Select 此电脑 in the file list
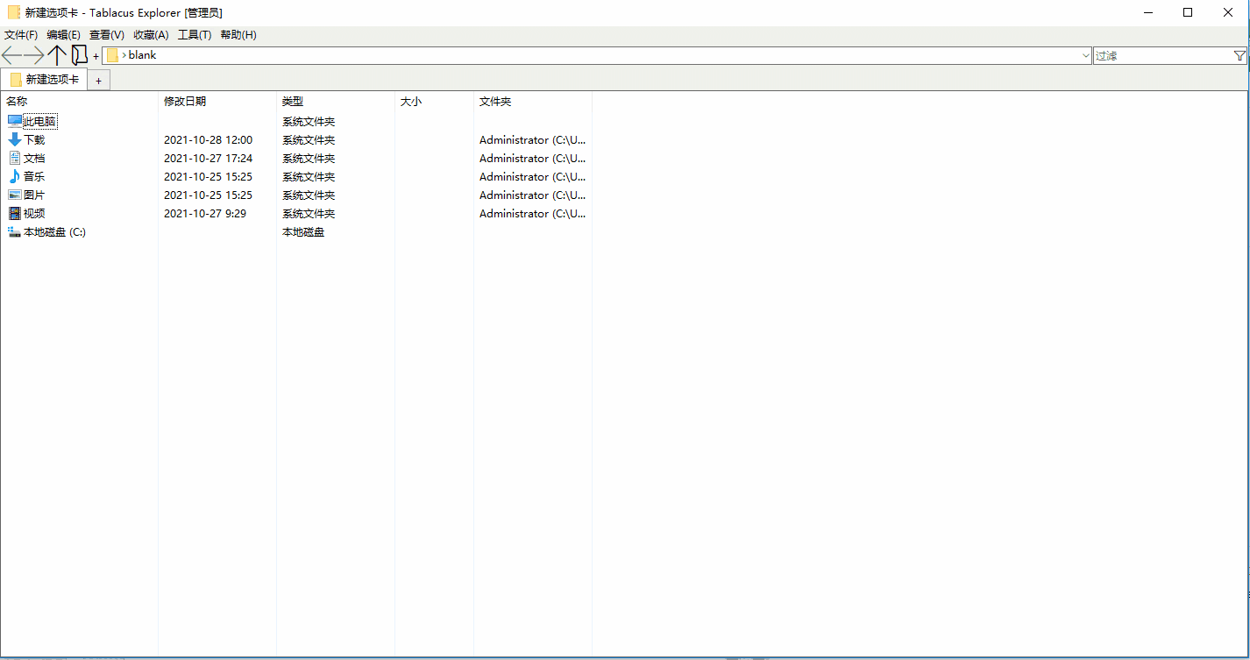 pos(39,121)
